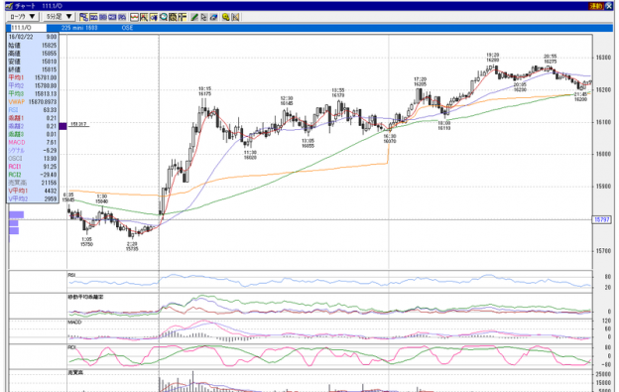Click the 225 mini 1603 instrument name
The image size is (619, 392).
(x=79, y=28)
